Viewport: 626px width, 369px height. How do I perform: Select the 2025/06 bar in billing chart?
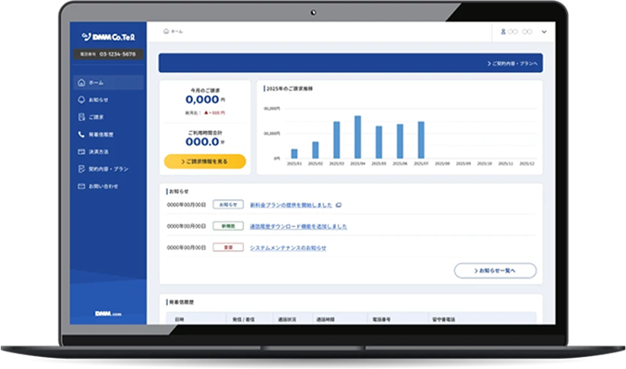point(400,141)
